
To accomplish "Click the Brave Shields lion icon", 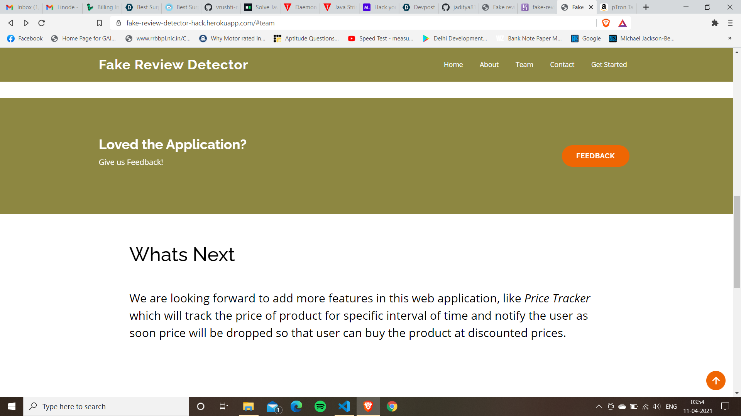I will 606,23.
